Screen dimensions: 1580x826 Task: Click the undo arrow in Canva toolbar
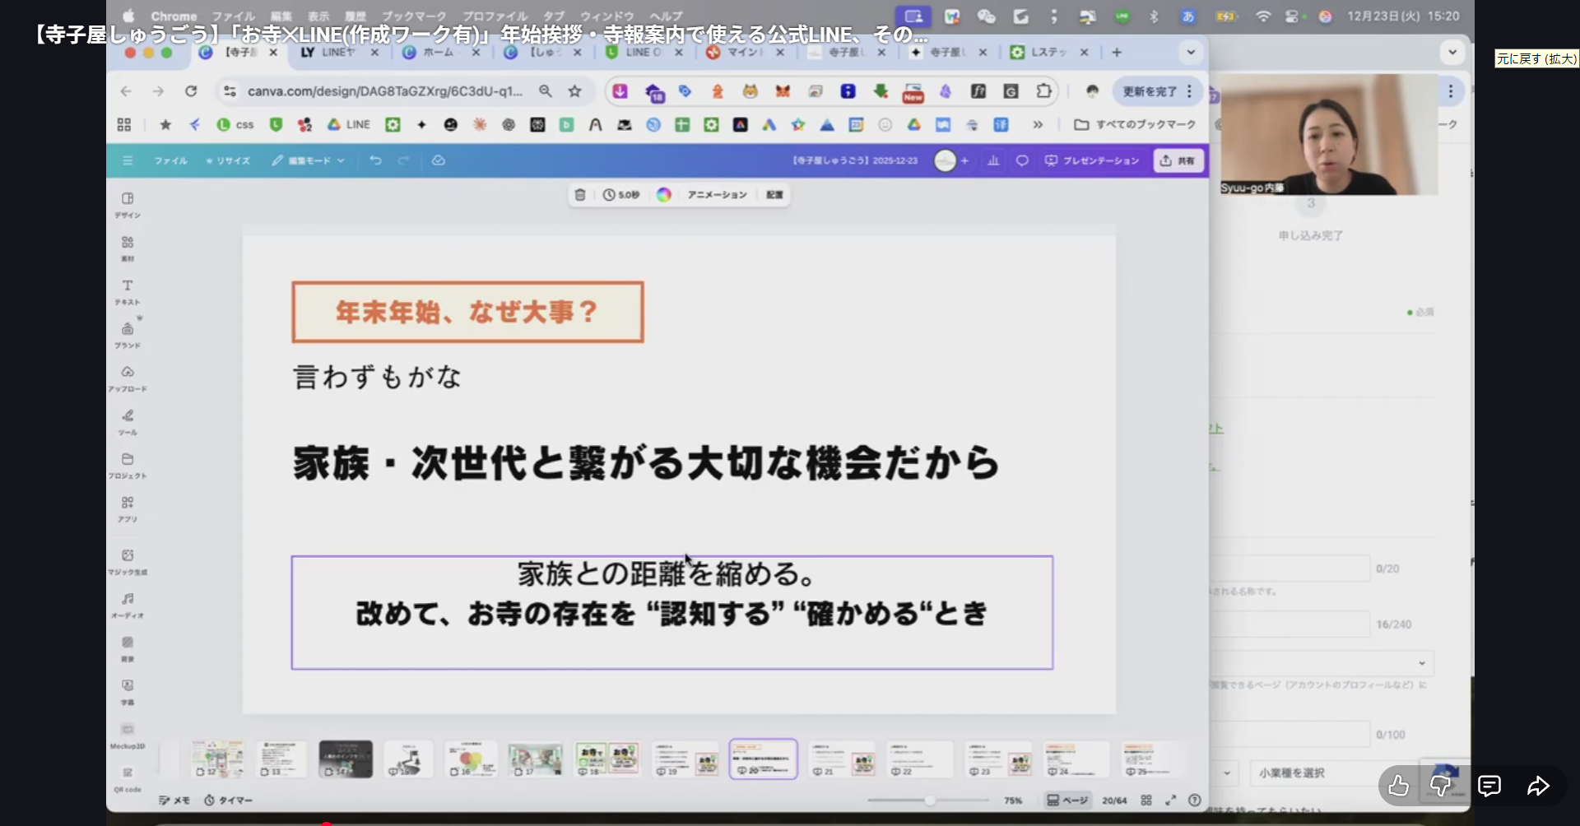375,160
